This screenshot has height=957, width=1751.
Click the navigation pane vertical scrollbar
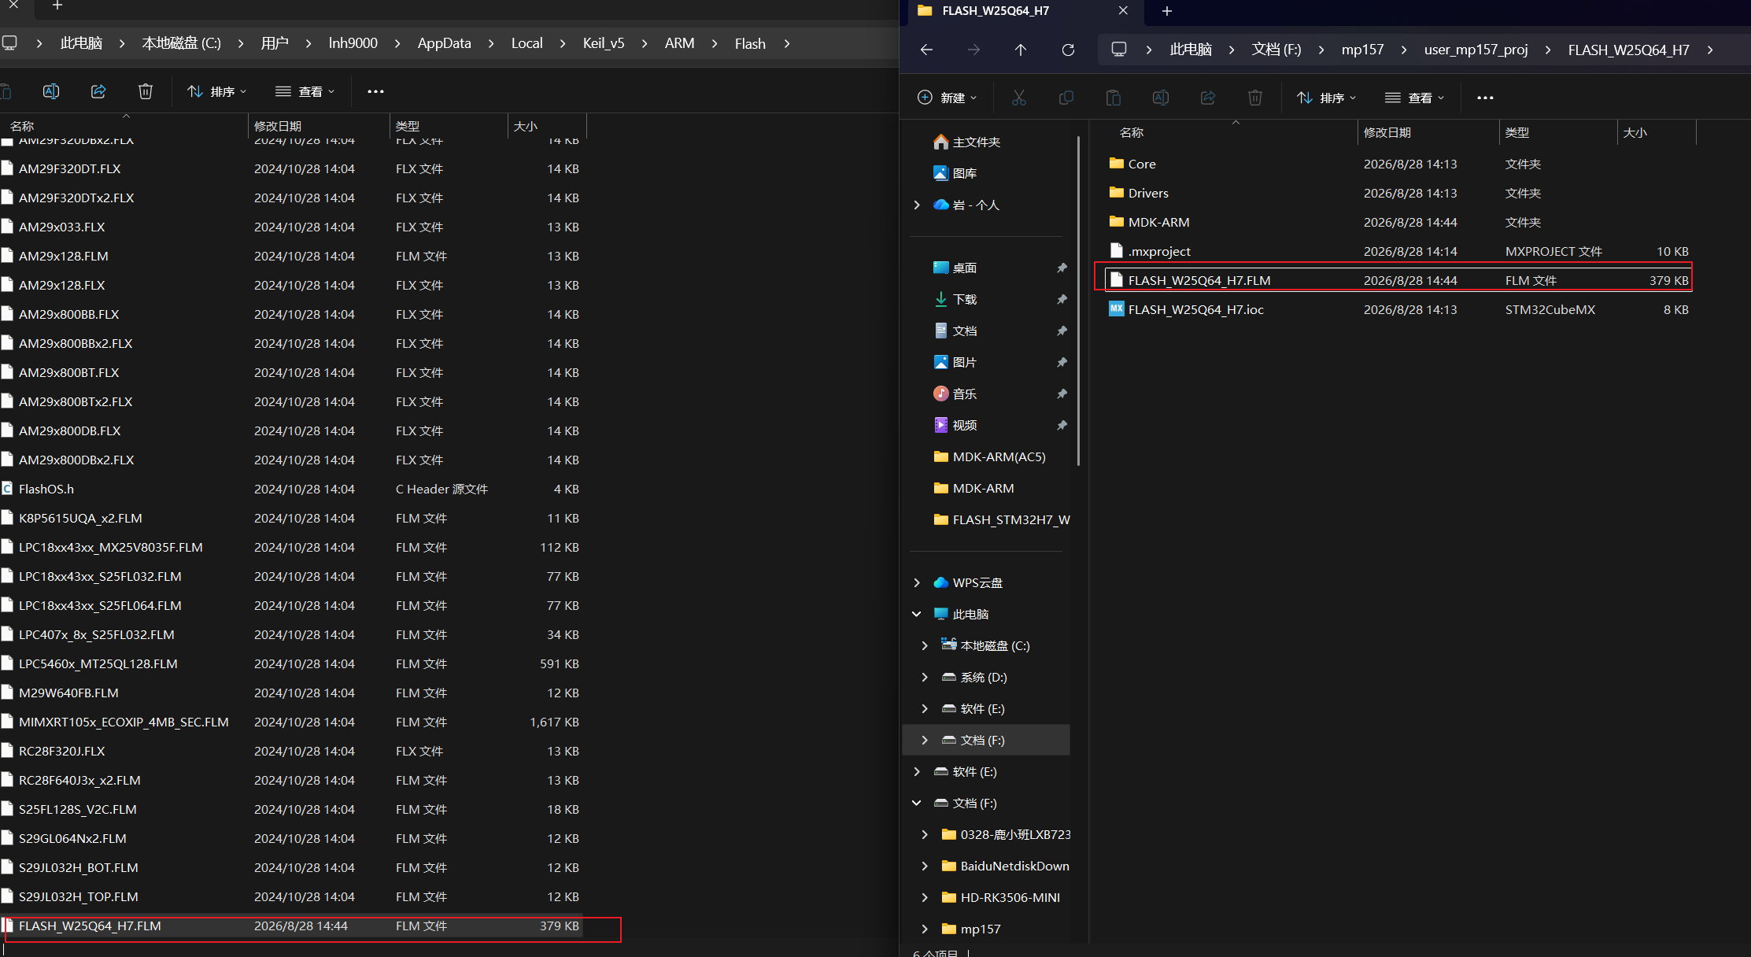[1077, 299]
